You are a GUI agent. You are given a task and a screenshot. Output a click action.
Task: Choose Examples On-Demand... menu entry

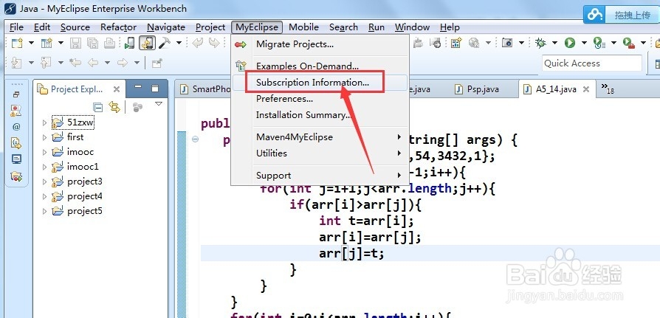pyautogui.click(x=320, y=66)
